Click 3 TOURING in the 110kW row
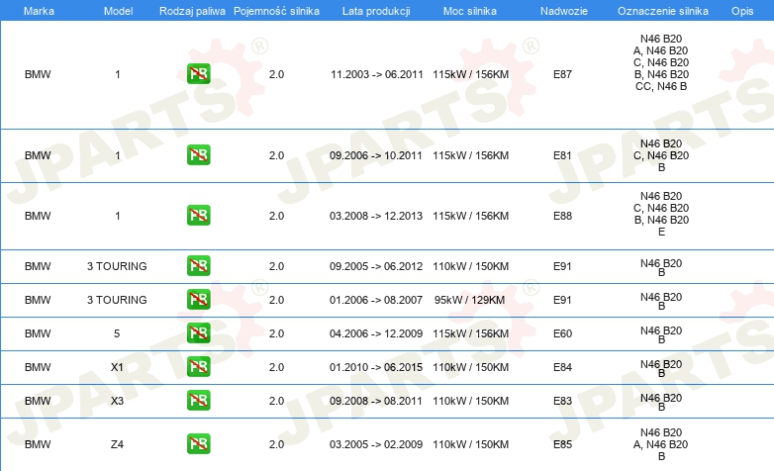The image size is (774, 471). [117, 266]
